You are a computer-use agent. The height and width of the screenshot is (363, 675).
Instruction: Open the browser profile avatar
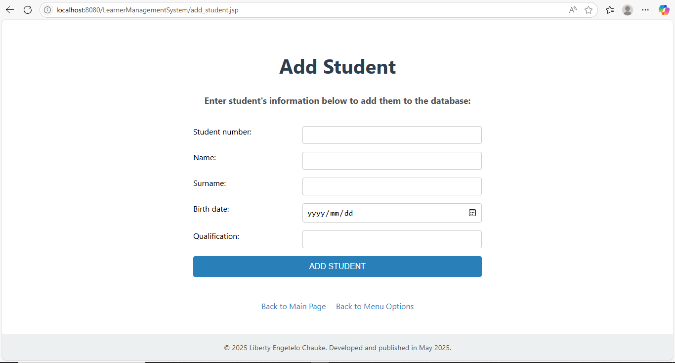click(628, 10)
